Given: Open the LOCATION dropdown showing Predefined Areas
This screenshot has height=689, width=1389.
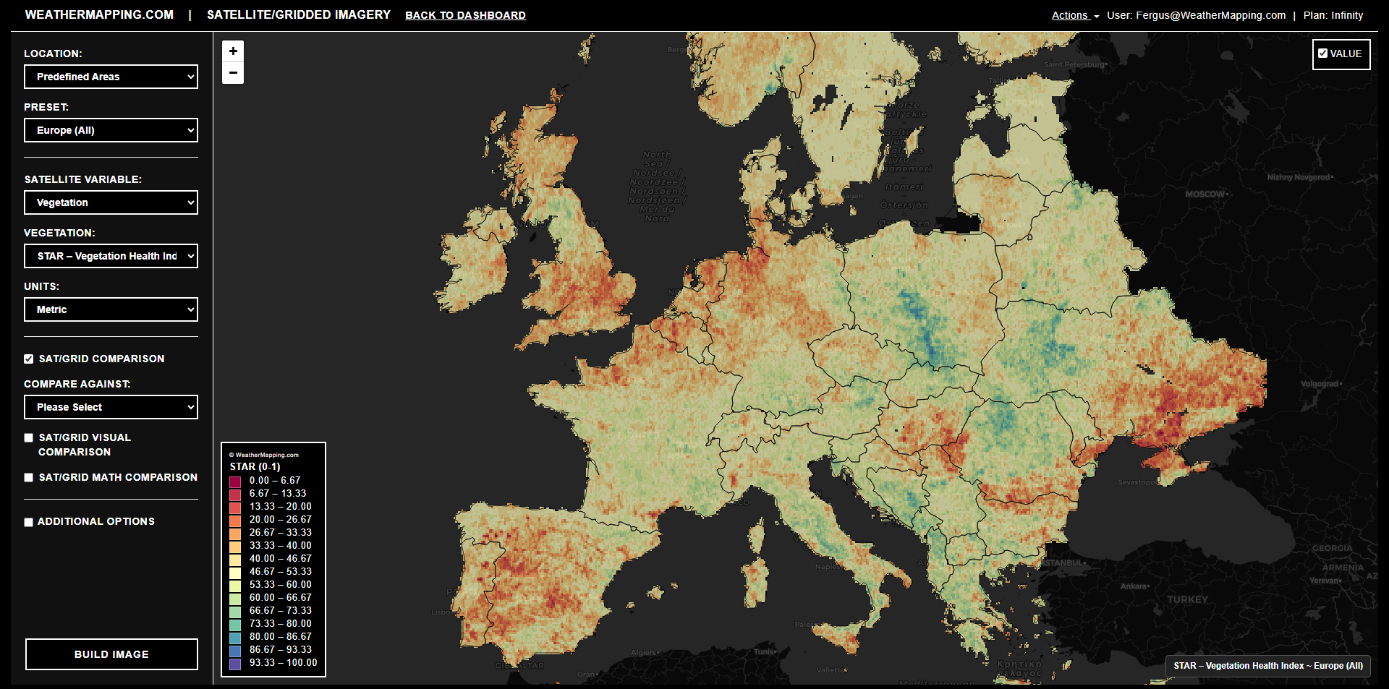Looking at the screenshot, I should pos(111,77).
